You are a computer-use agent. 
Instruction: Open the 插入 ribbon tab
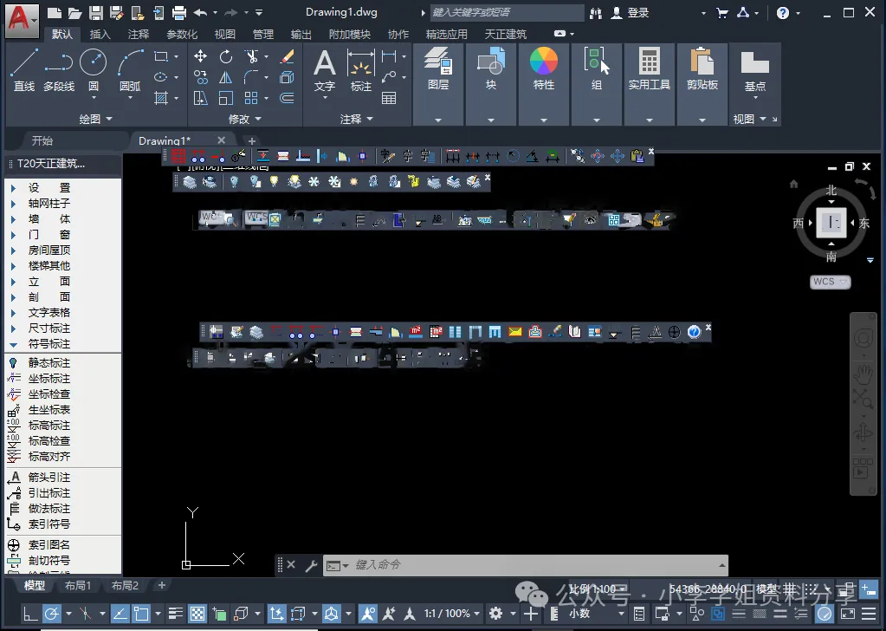point(100,35)
